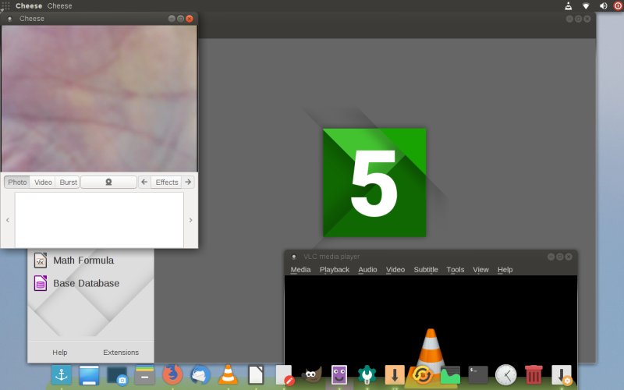Viewport: 624px width, 390px height.
Task: Switch Cheese to Video mode
Action: click(x=43, y=182)
